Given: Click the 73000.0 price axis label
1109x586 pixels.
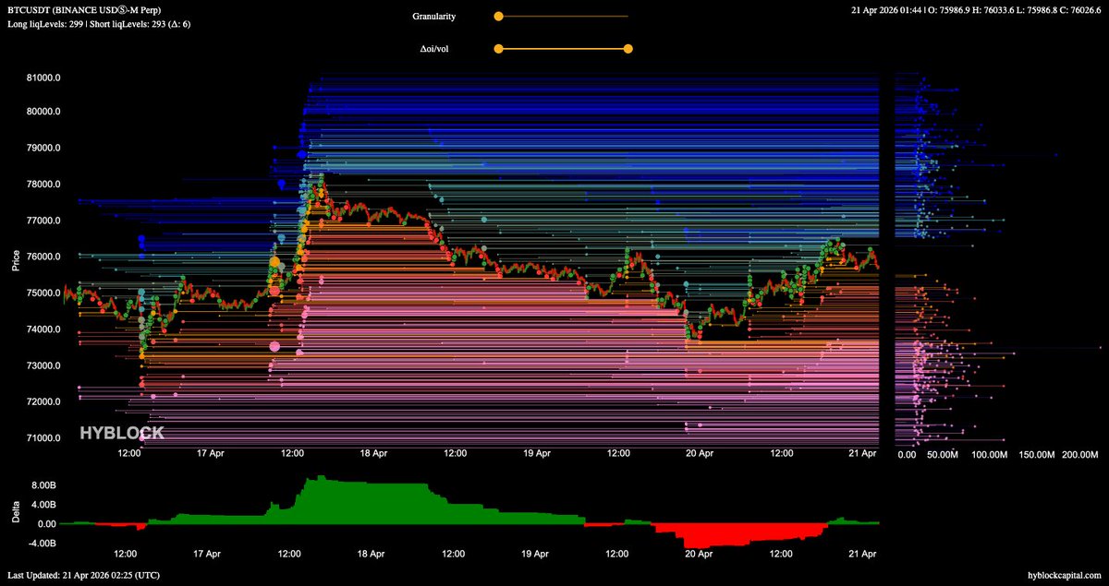Looking at the screenshot, I should tap(43, 365).
